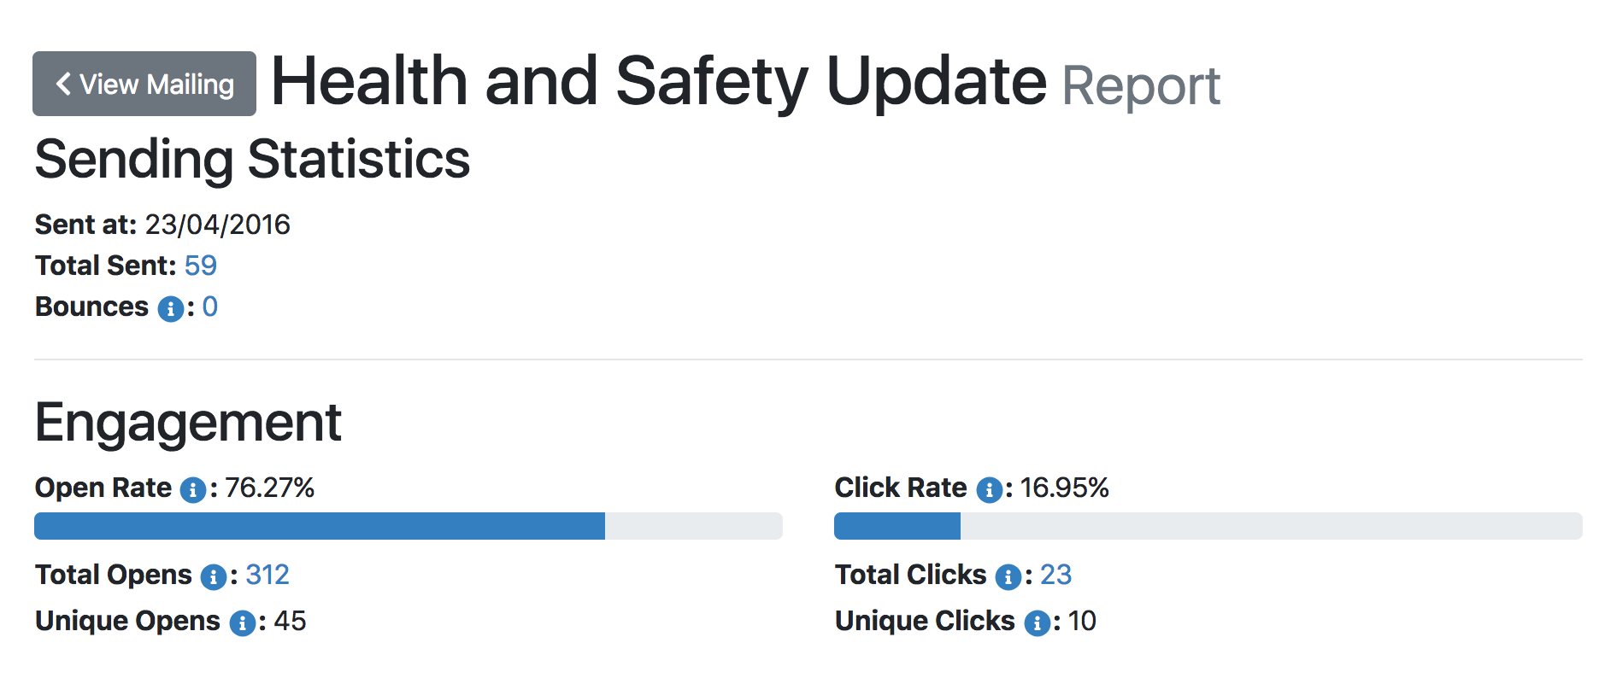Screen dimensions: 1605x678
Task: Click the Report label in the header
Action: (1142, 85)
